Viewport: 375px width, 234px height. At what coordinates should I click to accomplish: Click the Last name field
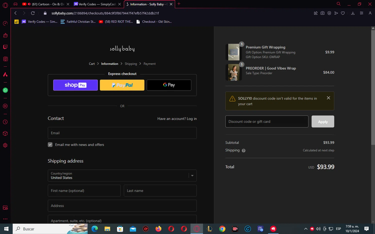coord(160,191)
